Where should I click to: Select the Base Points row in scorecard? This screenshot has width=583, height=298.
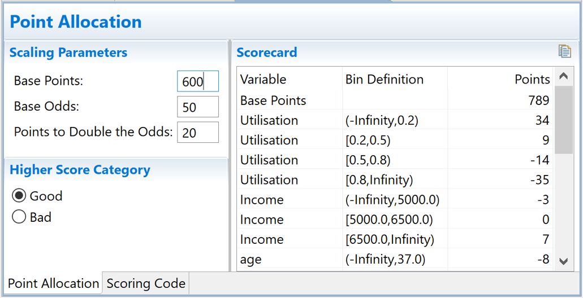click(x=395, y=100)
